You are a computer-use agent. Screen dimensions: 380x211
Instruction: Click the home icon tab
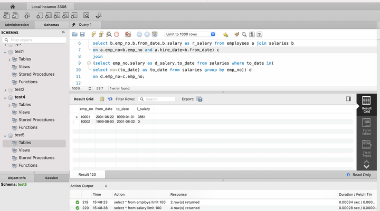tap(13, 7)
